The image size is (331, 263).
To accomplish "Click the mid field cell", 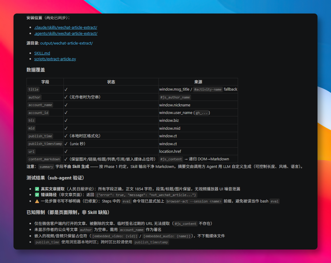I will (45, 128).
